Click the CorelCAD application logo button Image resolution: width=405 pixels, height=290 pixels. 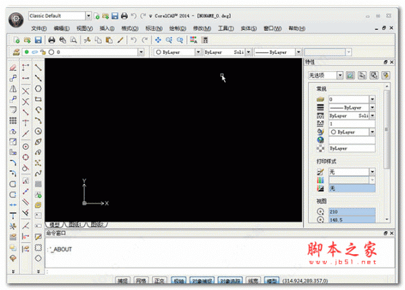pos(16,20)
